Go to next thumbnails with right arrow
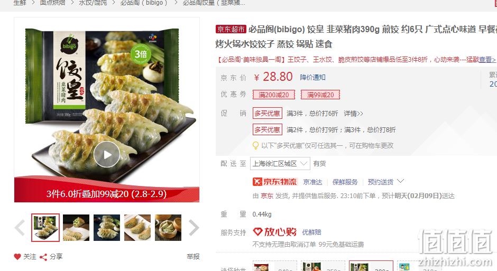The width and height of the screenshot is (497, 271). [x=194, y=228]
